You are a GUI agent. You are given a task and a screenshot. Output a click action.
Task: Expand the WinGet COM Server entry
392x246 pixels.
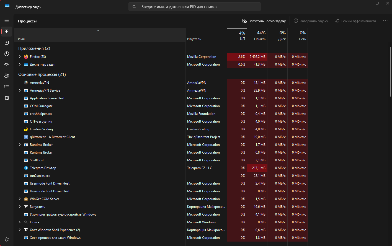tap(20, 199)
